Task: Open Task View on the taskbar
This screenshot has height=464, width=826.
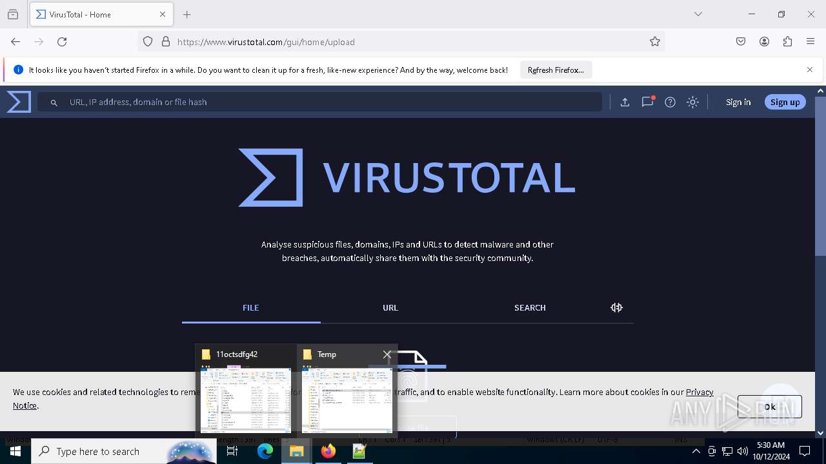Action: coord(232,451)
